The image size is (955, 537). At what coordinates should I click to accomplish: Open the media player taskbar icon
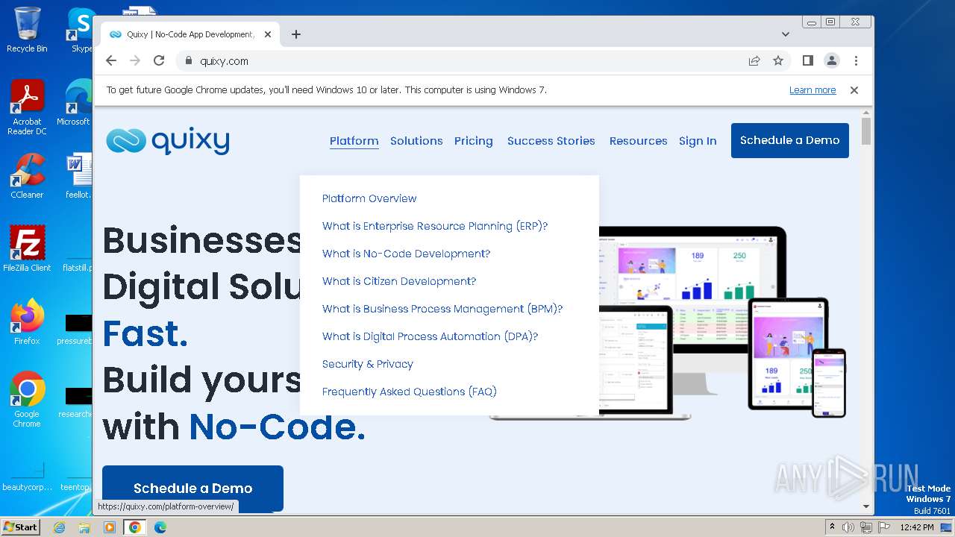(x=110, y=527)
